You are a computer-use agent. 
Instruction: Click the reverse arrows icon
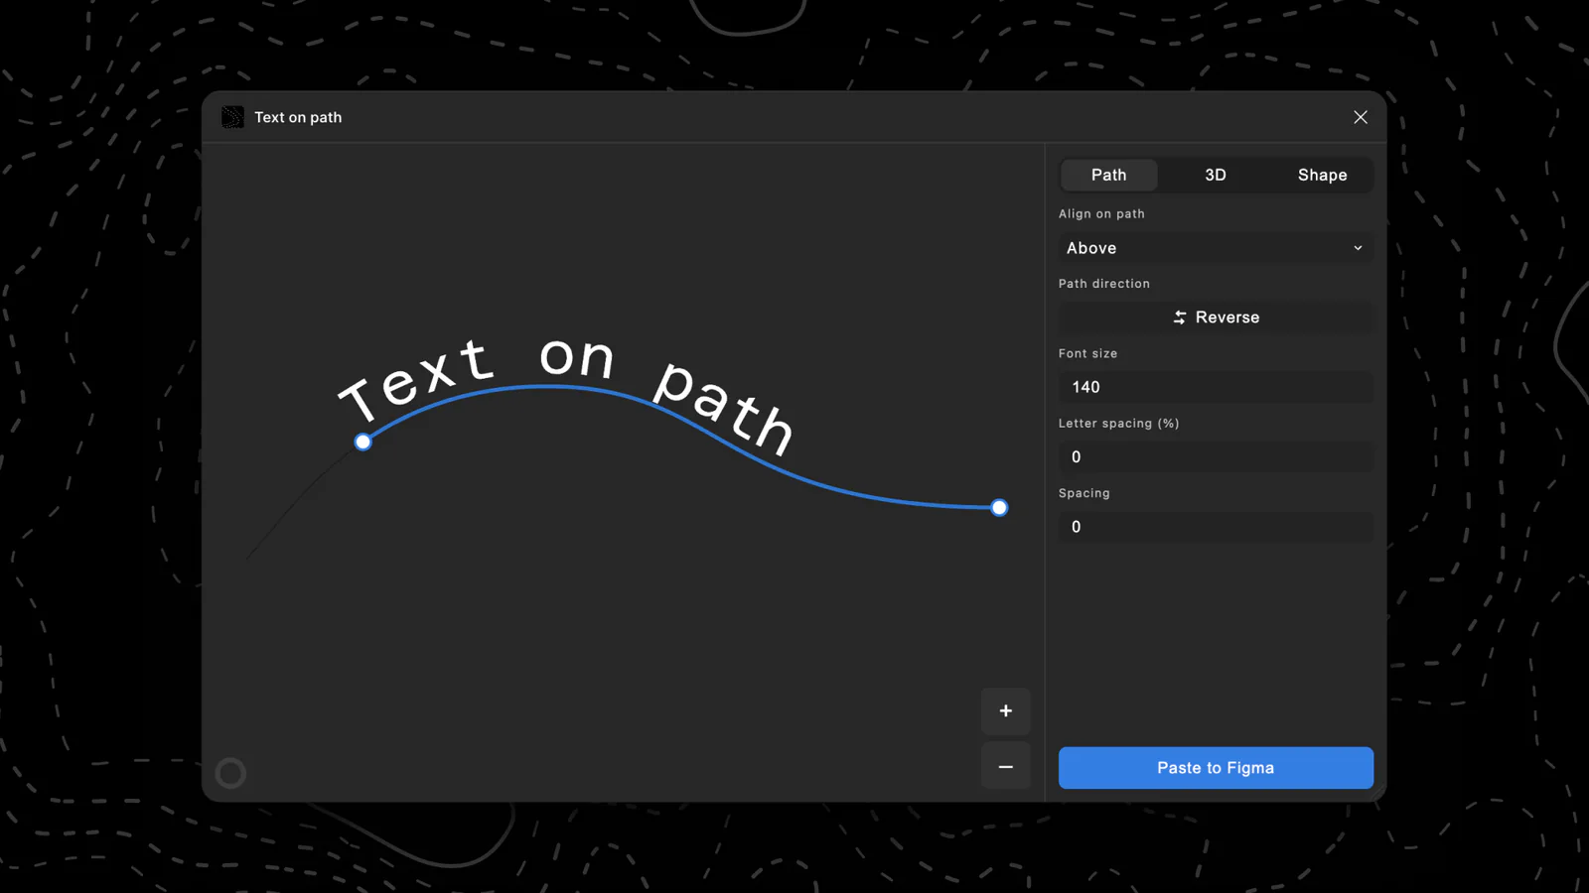tap(1180, 318)
